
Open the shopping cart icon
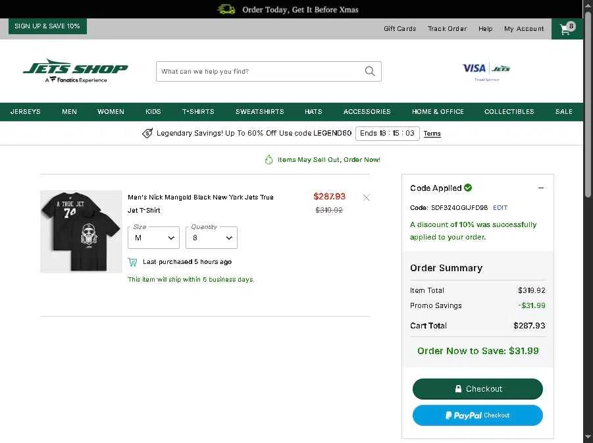(567, 28)
